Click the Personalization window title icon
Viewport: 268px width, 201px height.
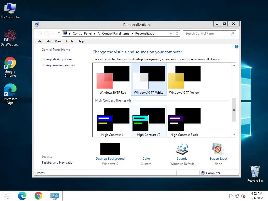[37, 25]
